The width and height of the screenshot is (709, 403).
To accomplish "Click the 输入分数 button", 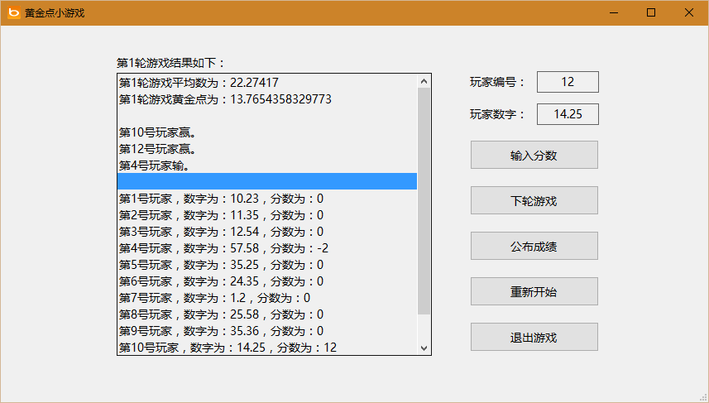I will [534, 155].
